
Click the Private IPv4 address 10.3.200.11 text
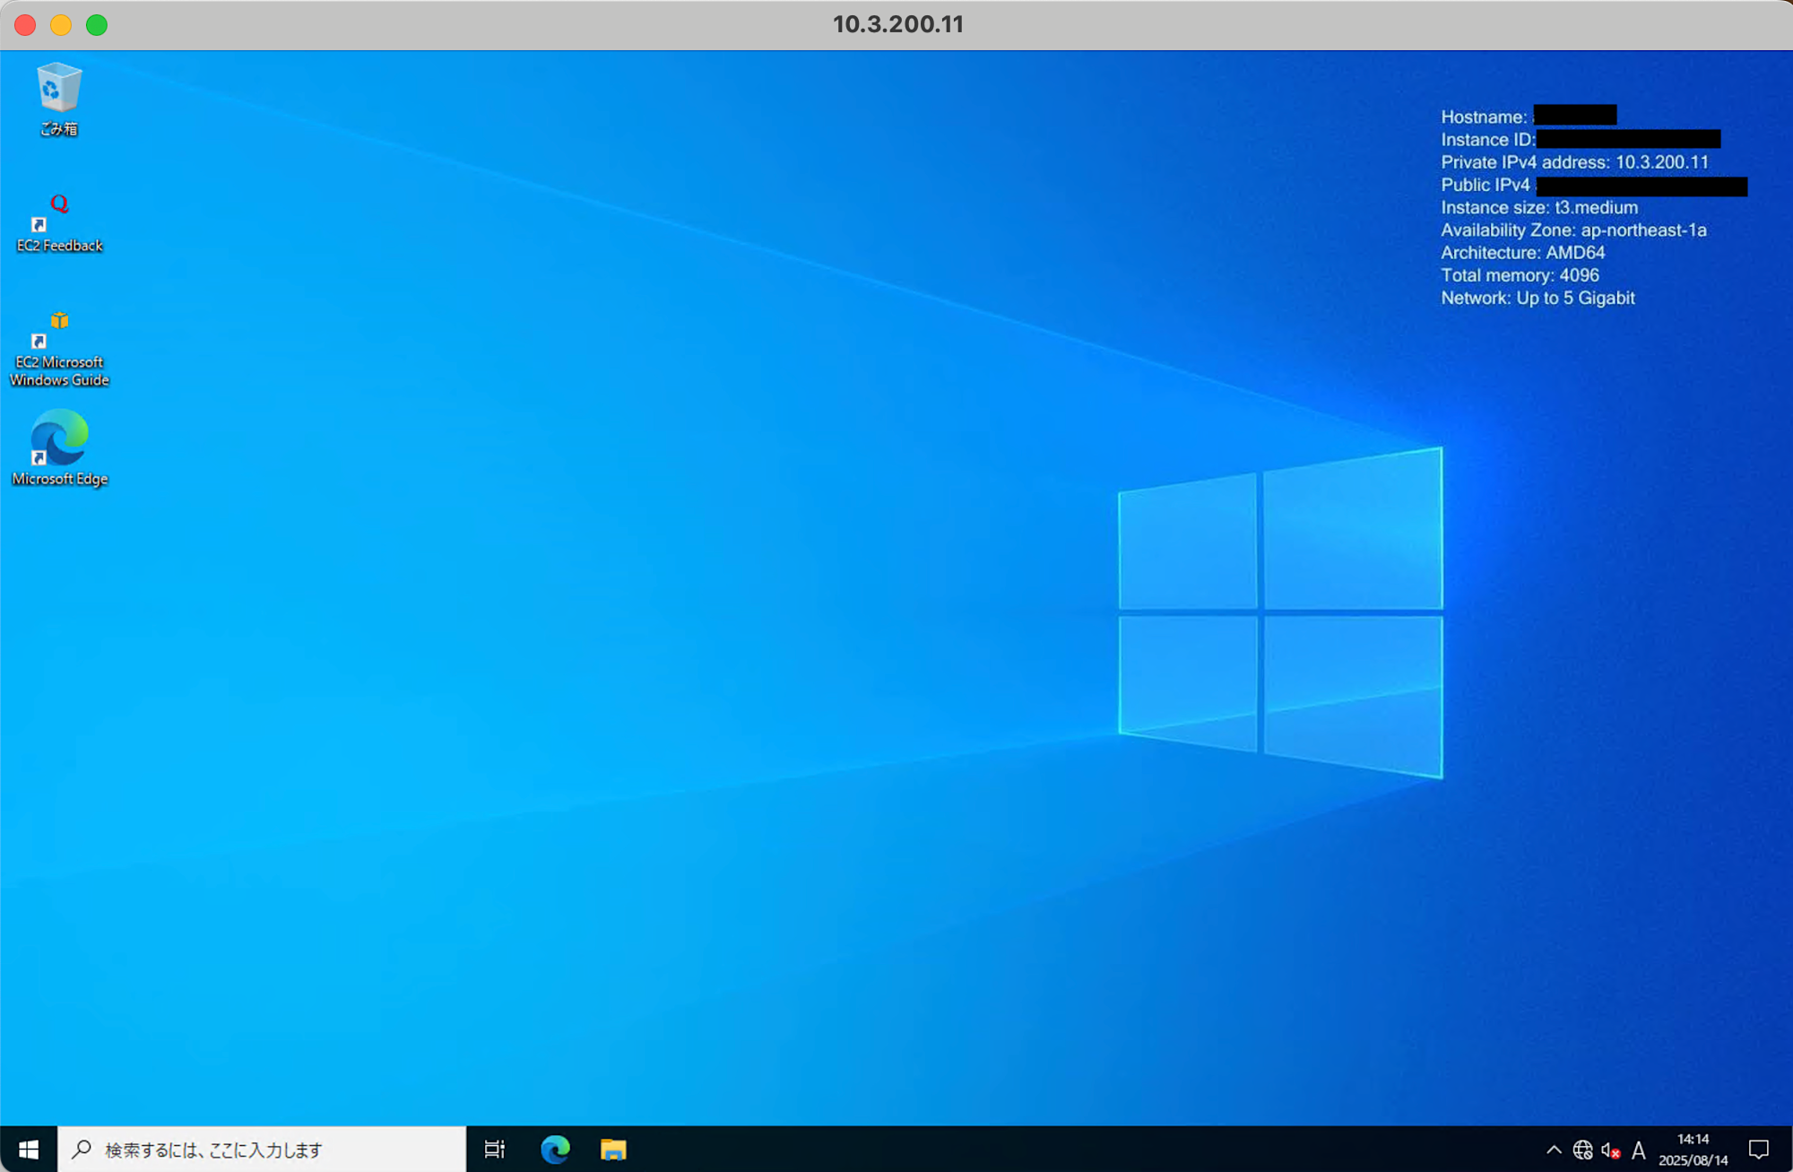point(1574,162)
